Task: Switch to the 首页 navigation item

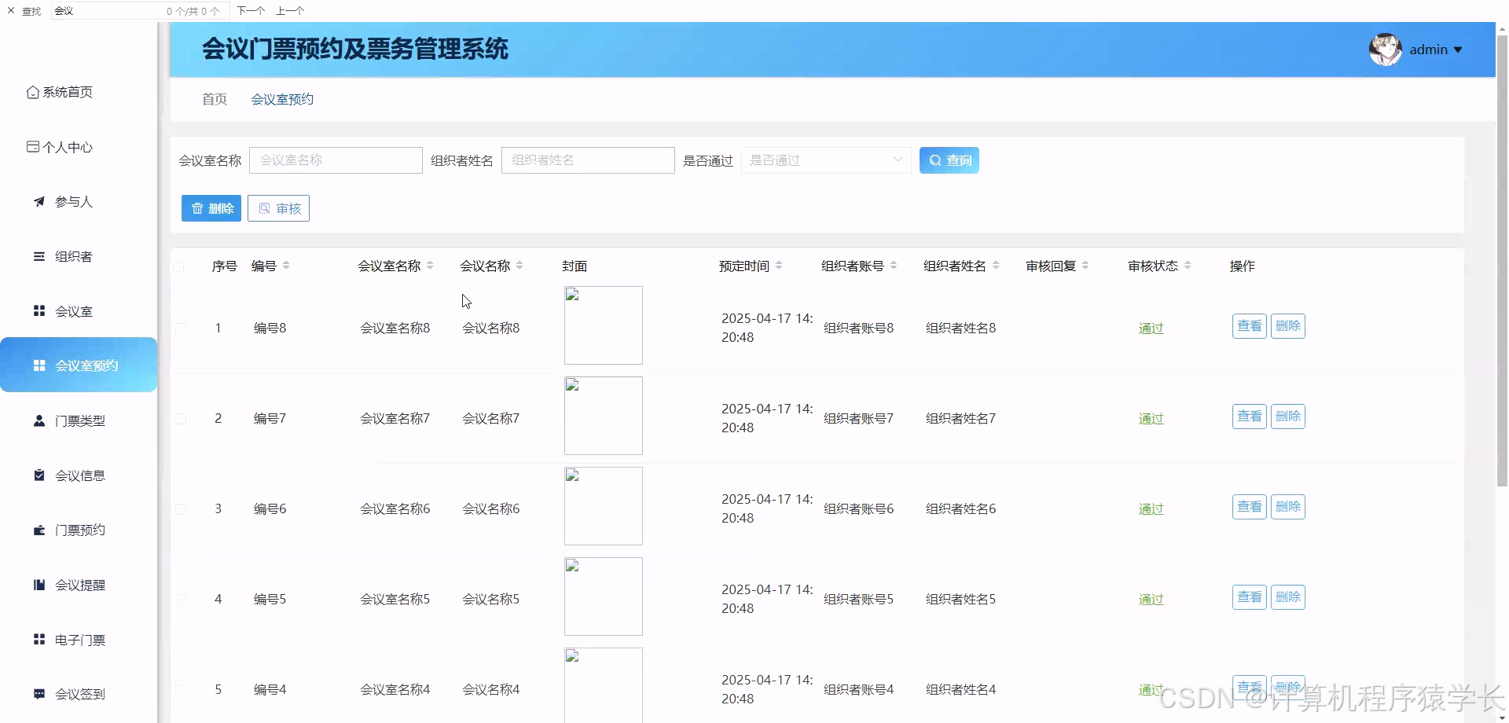Action: 214,99
